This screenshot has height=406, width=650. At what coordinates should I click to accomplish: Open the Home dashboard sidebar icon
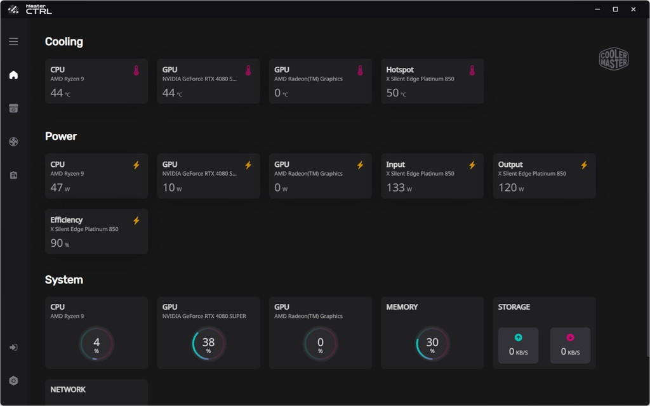click(13, 75)
